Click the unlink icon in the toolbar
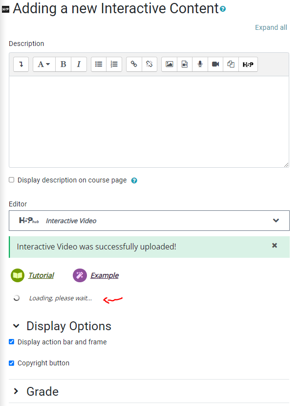Image resolution: width=299 pixels, height=406 pixels. [149, 64]
